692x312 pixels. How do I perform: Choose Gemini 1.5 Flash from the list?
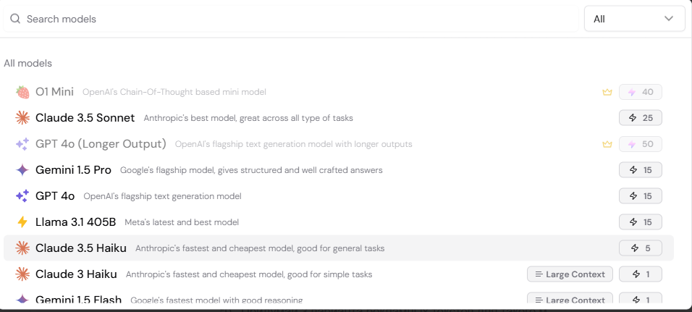click(339, 298)
